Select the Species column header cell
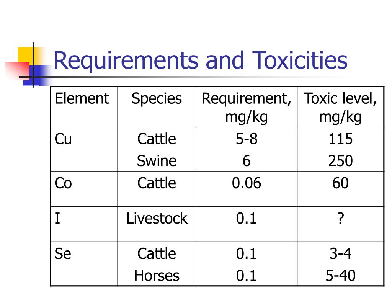The height and width of the screenshot is (294, 392). pos(157,107)
